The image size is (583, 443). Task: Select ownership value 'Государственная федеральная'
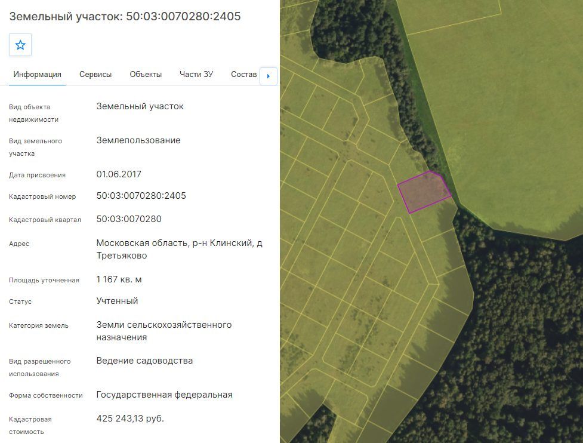[164, 395]
